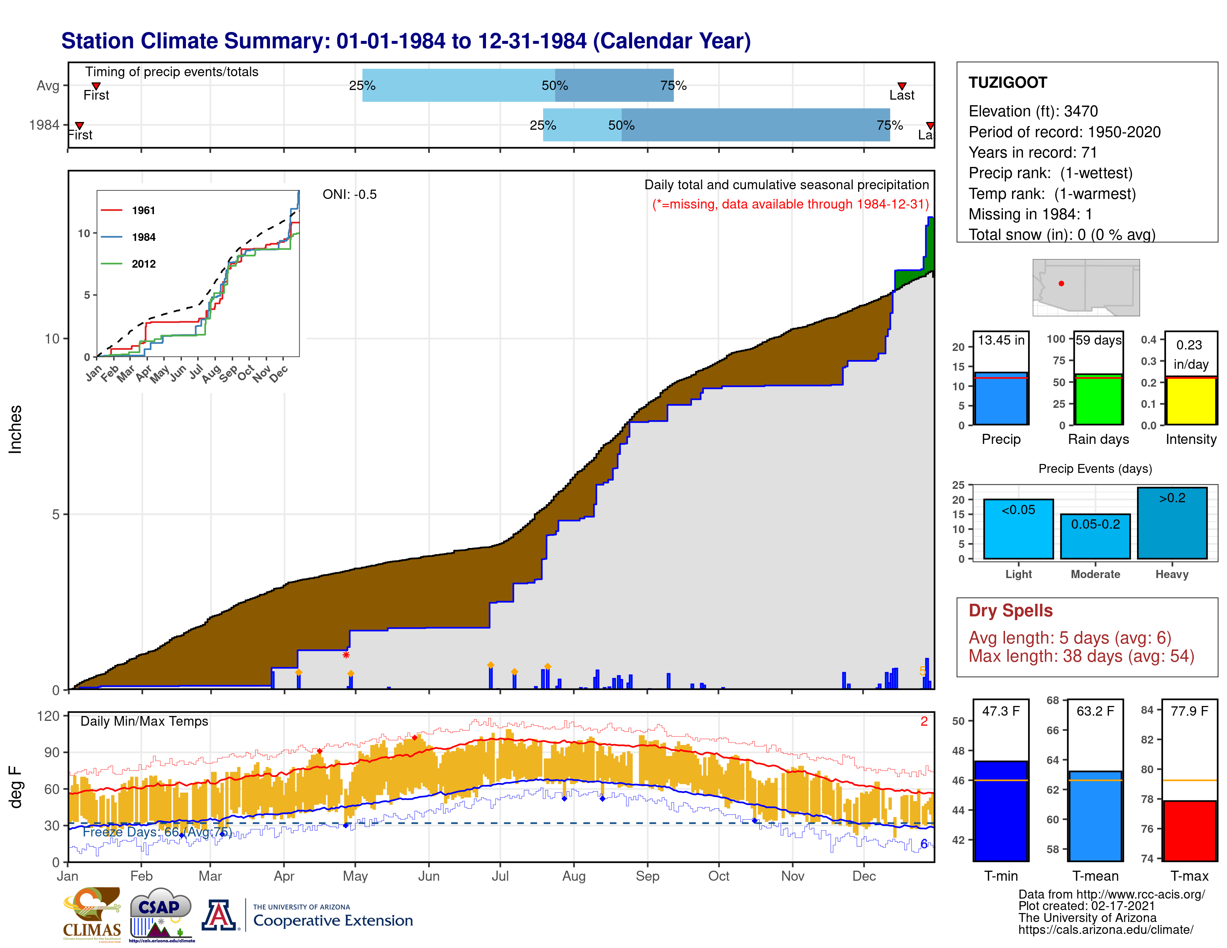Click the CLIMAS logo

[x=92, y=914]
